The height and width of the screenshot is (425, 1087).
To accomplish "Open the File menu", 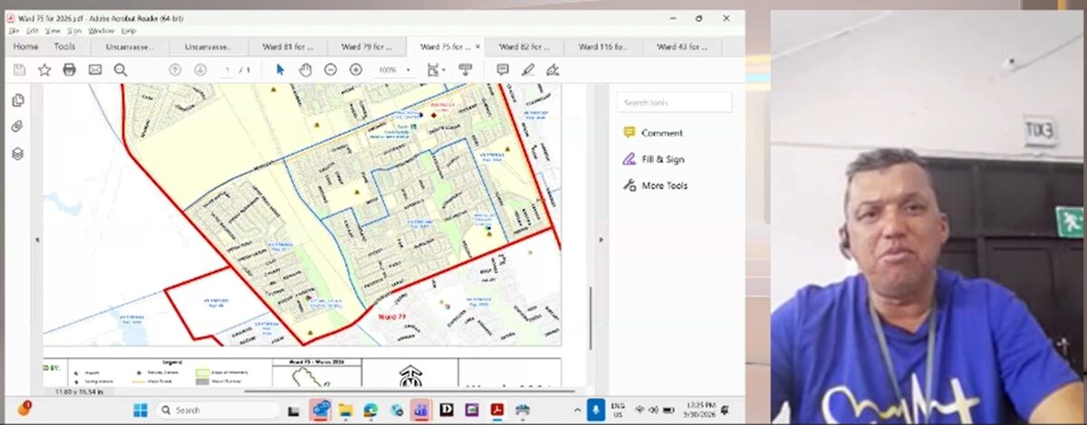I will pyautogui.click(x=14, y=31).
